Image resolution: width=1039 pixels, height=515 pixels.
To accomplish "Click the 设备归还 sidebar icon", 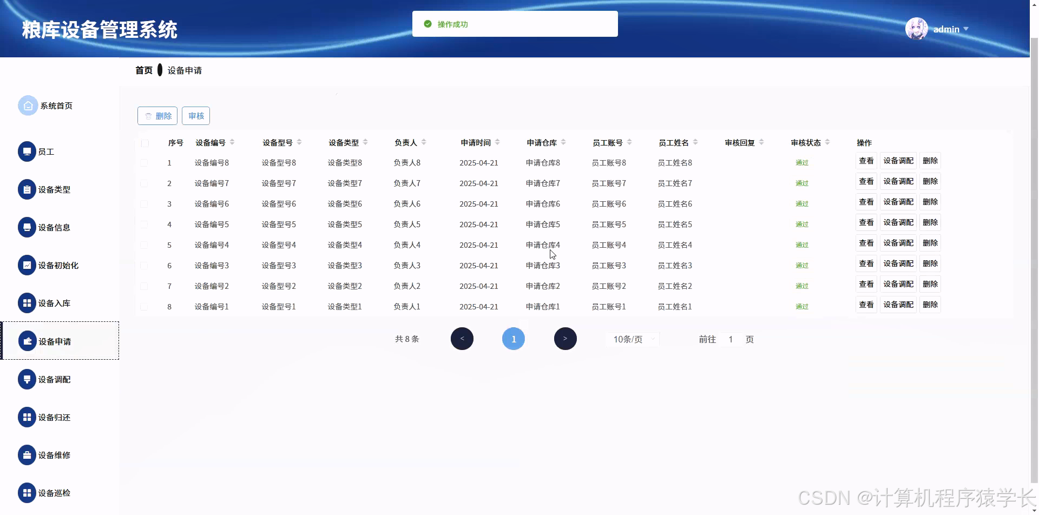I will [27, 417].
